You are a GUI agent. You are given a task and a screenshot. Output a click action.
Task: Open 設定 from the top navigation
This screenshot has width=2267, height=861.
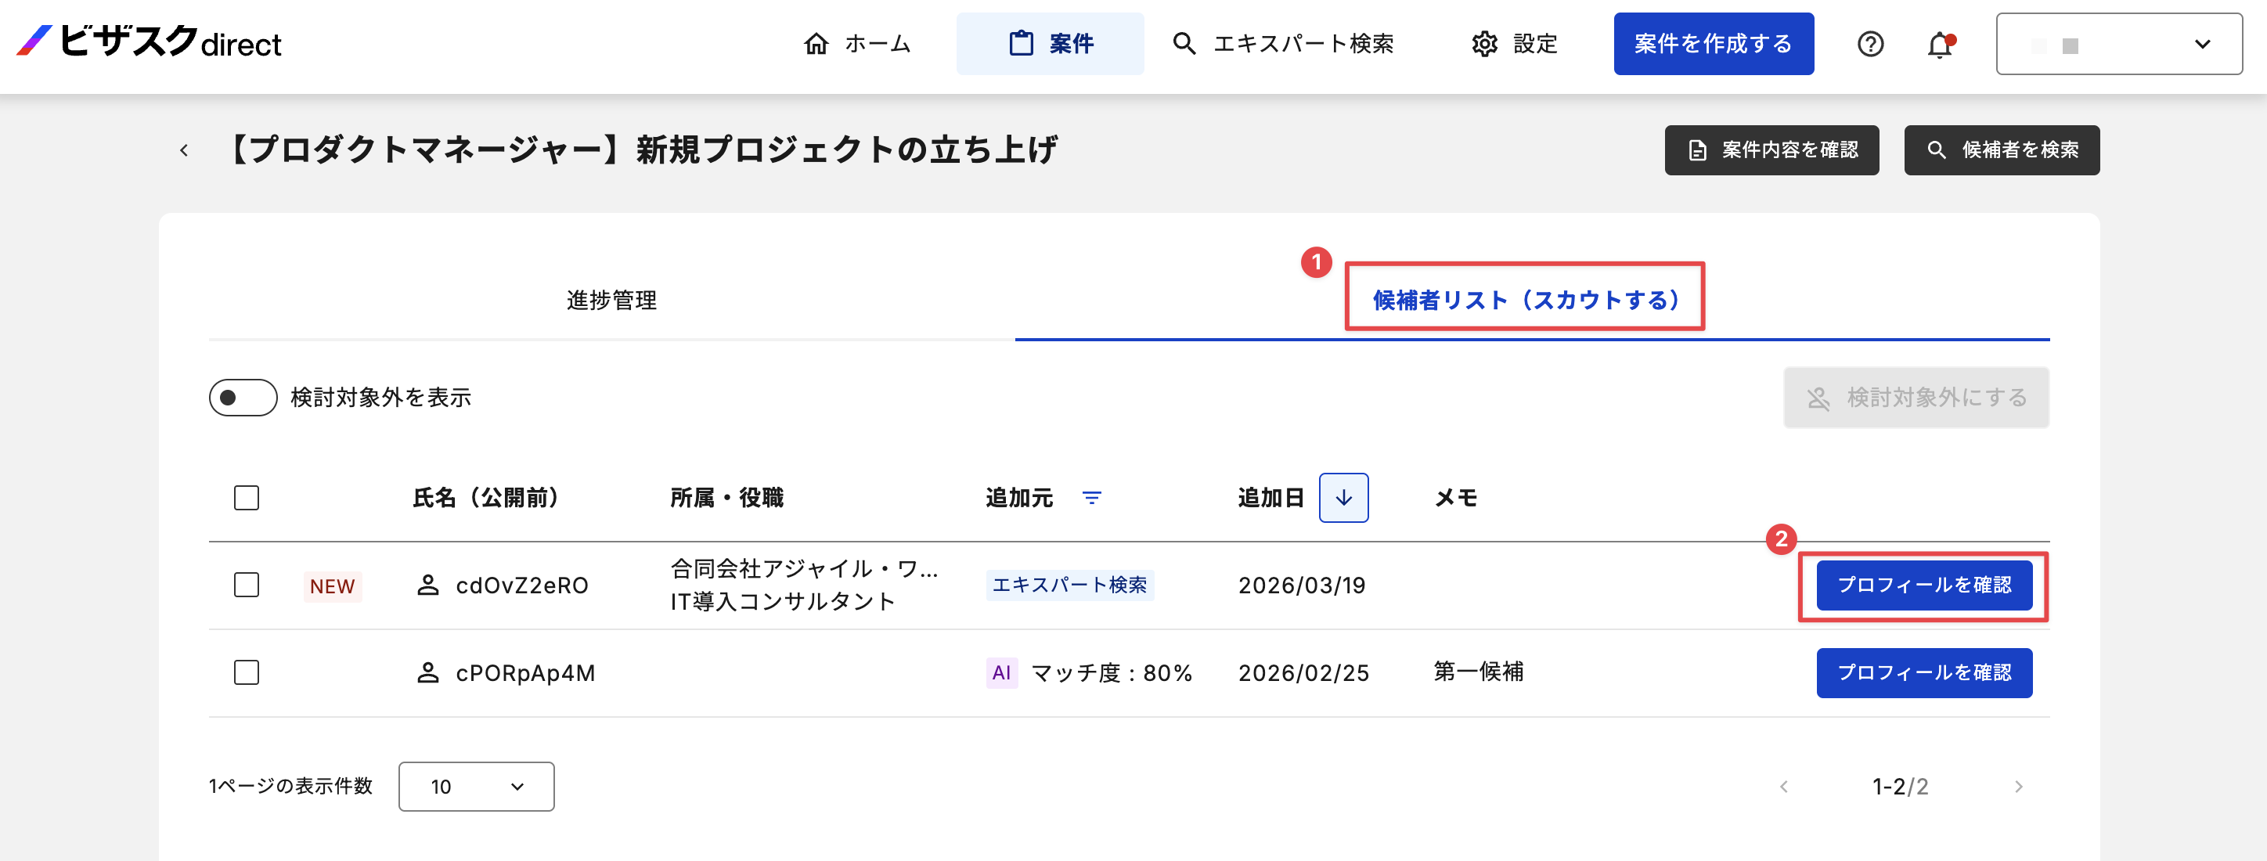[x=1514, y=43]
